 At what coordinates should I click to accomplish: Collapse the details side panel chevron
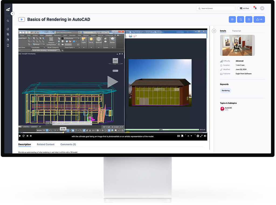[214, 31]
